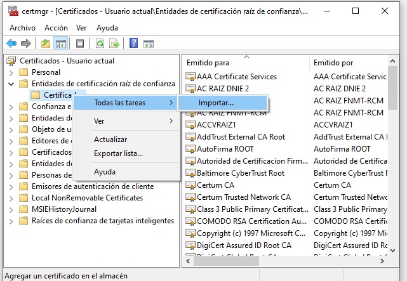Expand Emisores de autenticación de cliente node
This screenshot has width=407, height=281.
[x=11, y=187]
